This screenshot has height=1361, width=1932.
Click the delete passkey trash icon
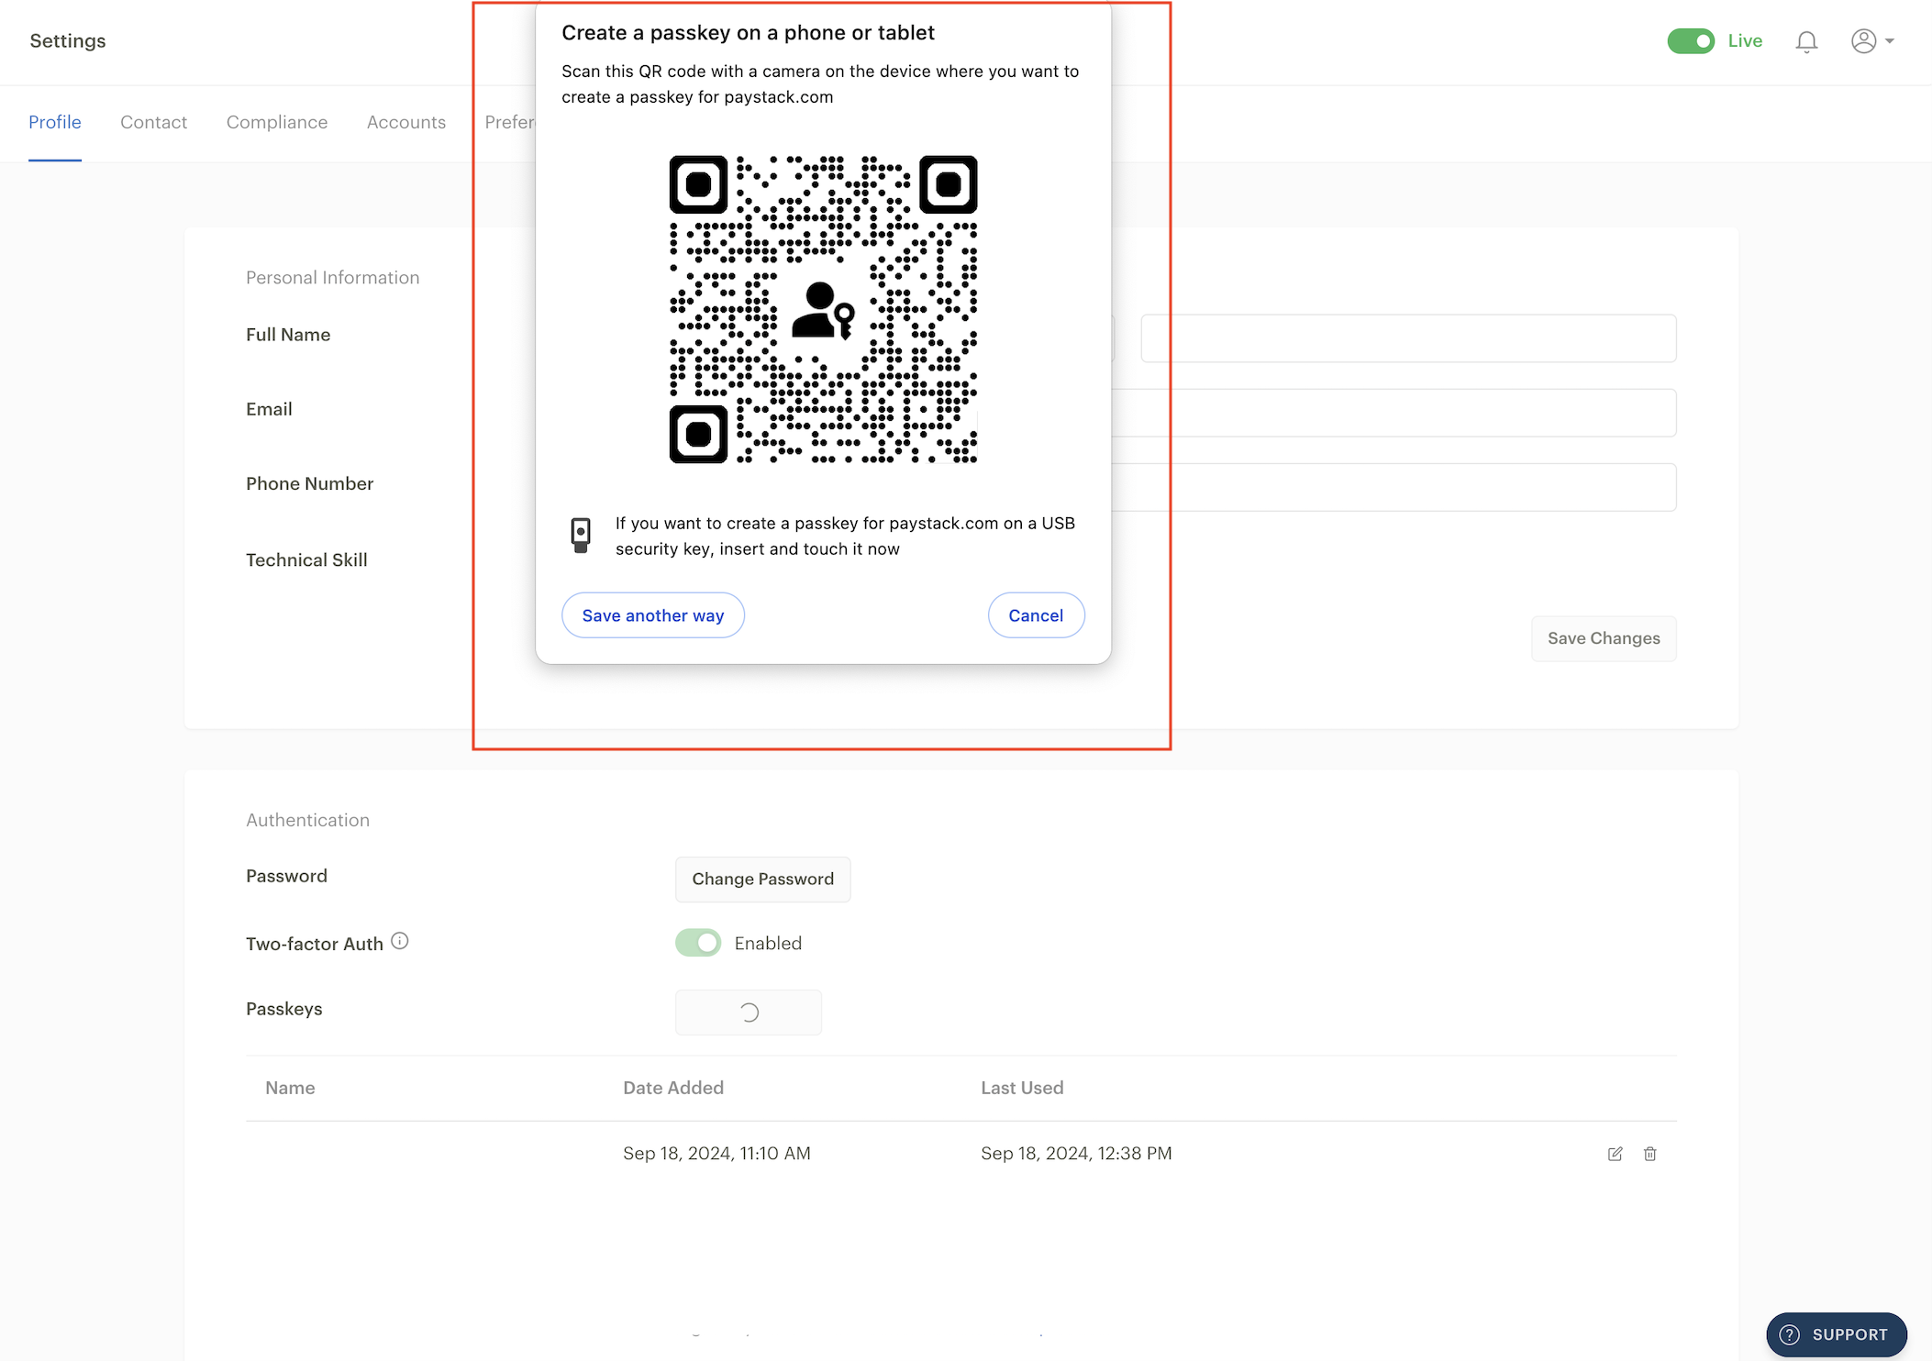pos(1650,1154)
